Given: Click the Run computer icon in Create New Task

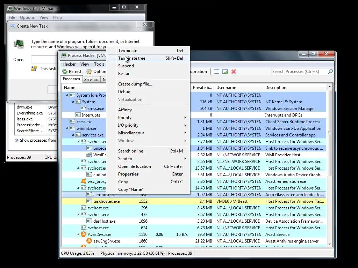Looking at the screenshot, I should tap(19, 44).
